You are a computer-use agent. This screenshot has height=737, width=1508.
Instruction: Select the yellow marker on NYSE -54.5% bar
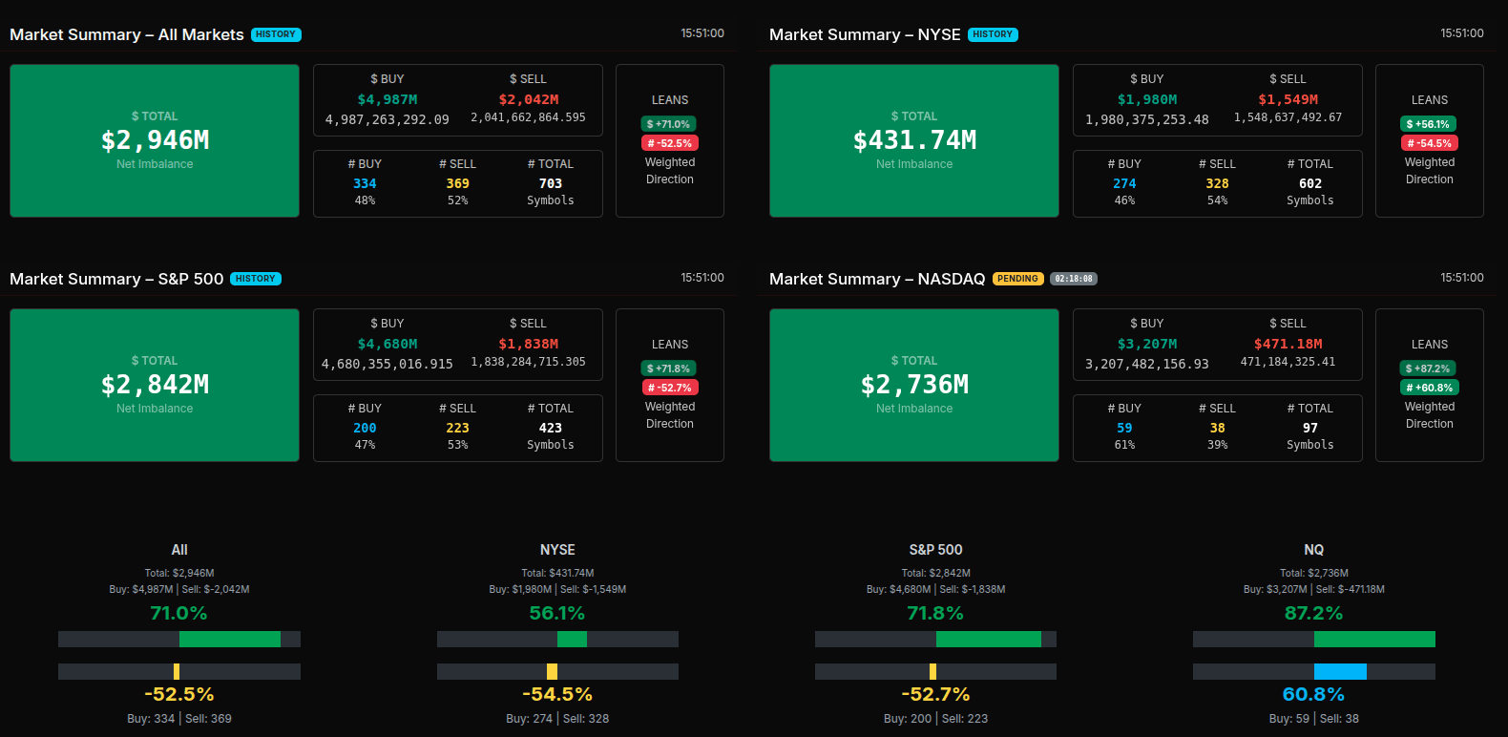(552, 671)
